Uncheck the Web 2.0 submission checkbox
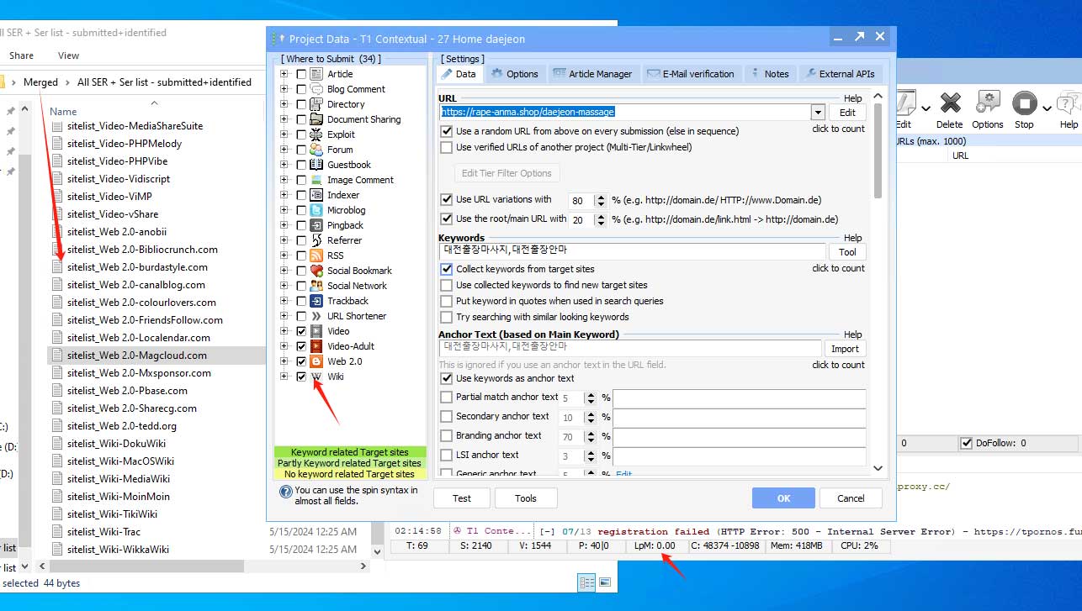 pos(301,361)
